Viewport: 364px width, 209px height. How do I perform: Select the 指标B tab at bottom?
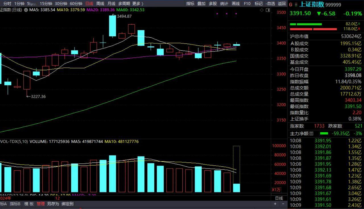15,204
